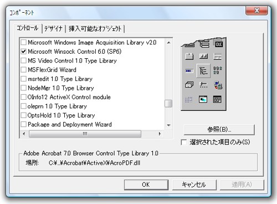Click the horizontal scrollbar right arrow

click(x=160, y=134)
